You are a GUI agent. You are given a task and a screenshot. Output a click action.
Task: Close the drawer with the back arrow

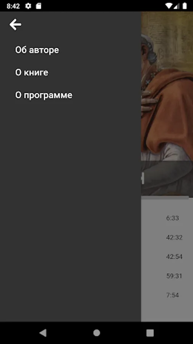[x=15, y=24]
